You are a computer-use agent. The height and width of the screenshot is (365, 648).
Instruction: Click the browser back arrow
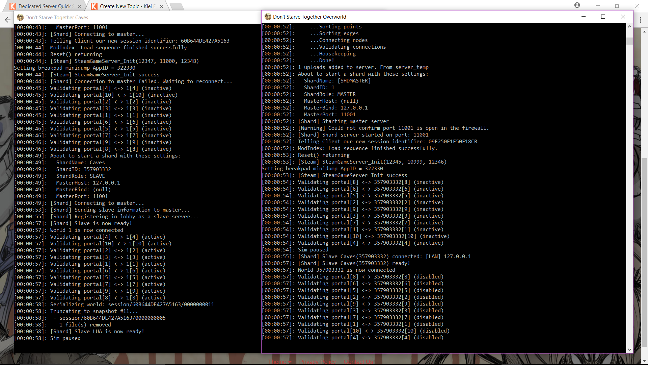click(7, 20)
